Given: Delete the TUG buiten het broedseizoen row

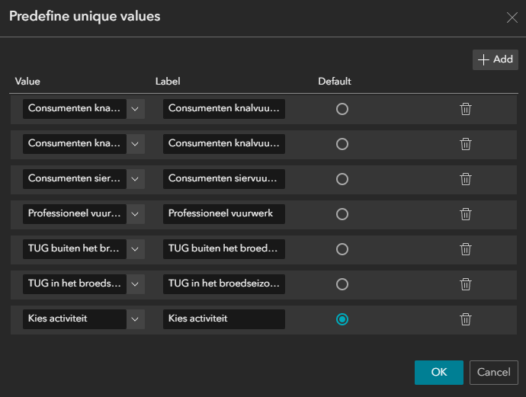Looking at the screenshot, I should 466,249.
